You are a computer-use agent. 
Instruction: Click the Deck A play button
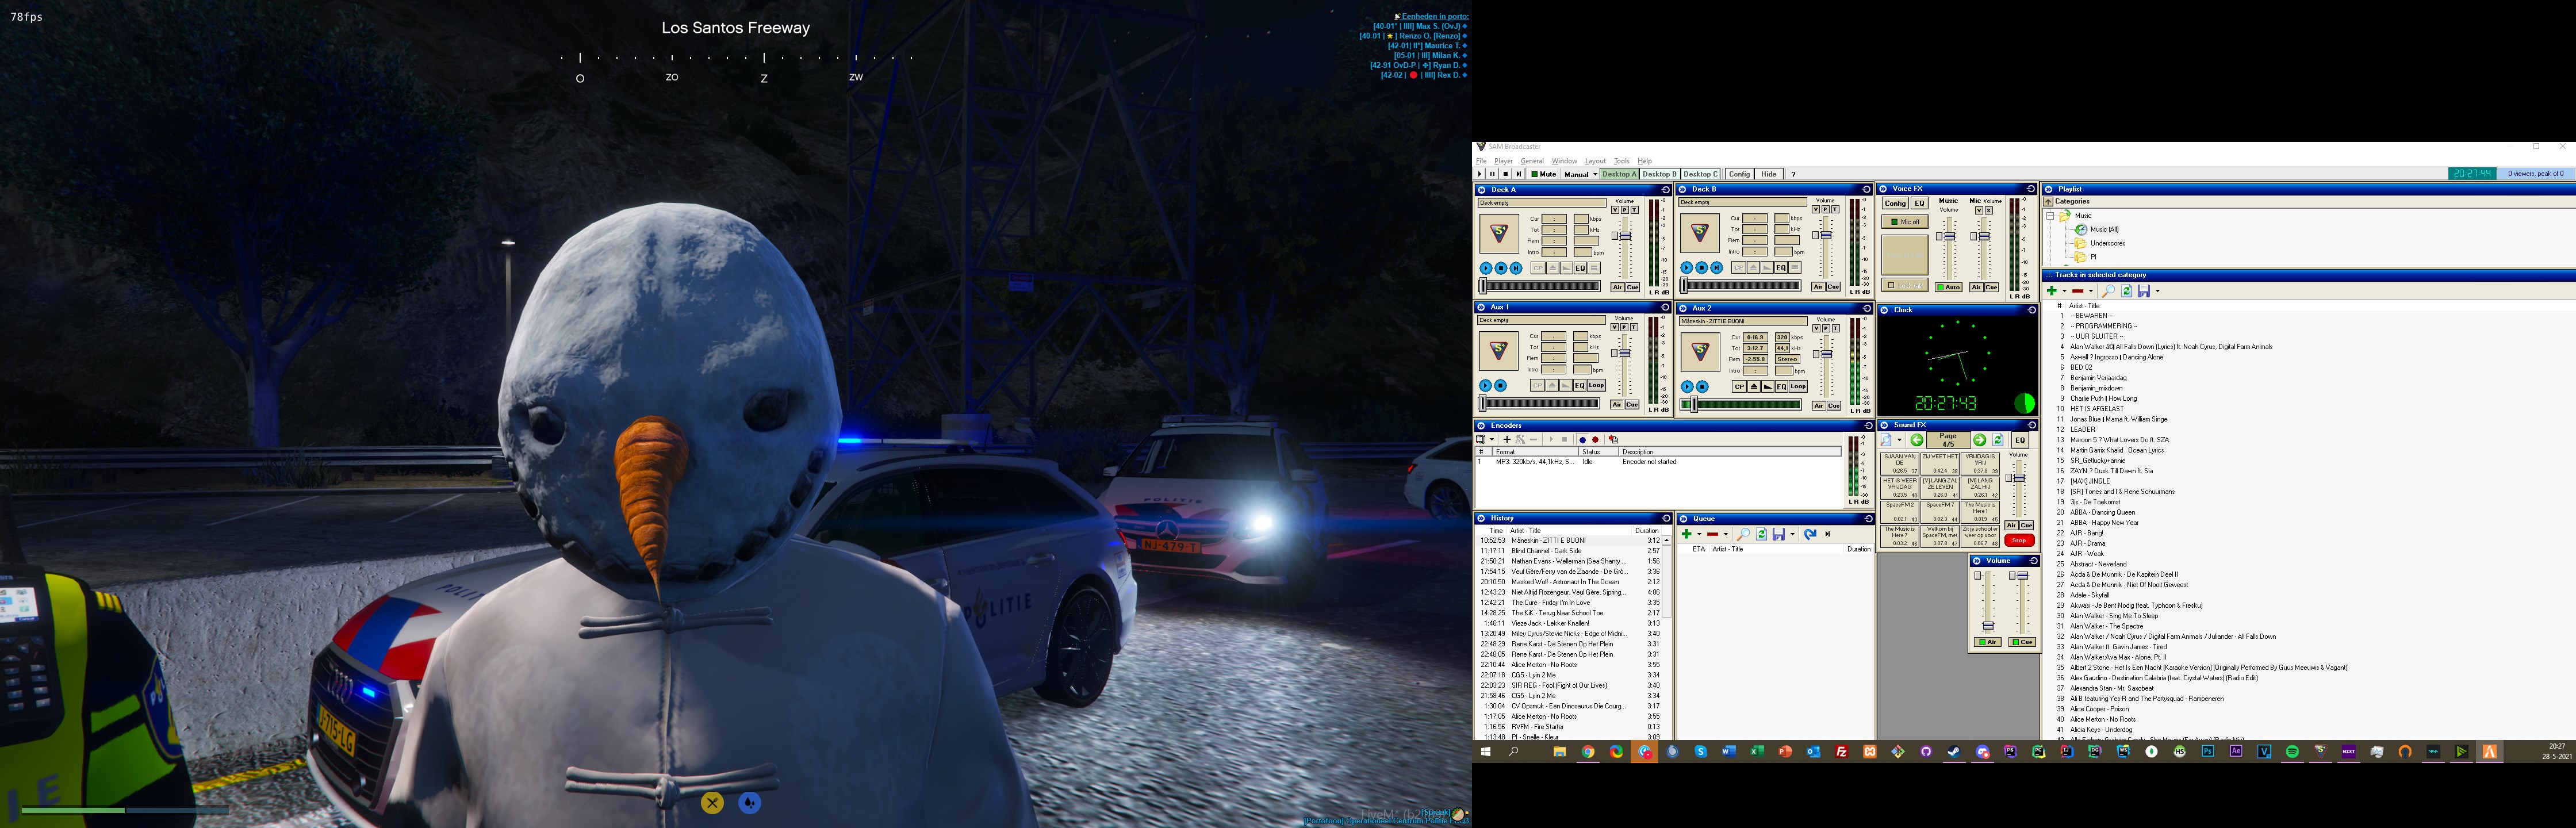[1486, 268]
